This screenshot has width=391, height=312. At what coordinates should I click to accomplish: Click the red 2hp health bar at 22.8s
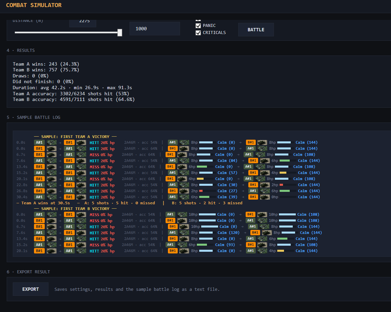[288, 185]
